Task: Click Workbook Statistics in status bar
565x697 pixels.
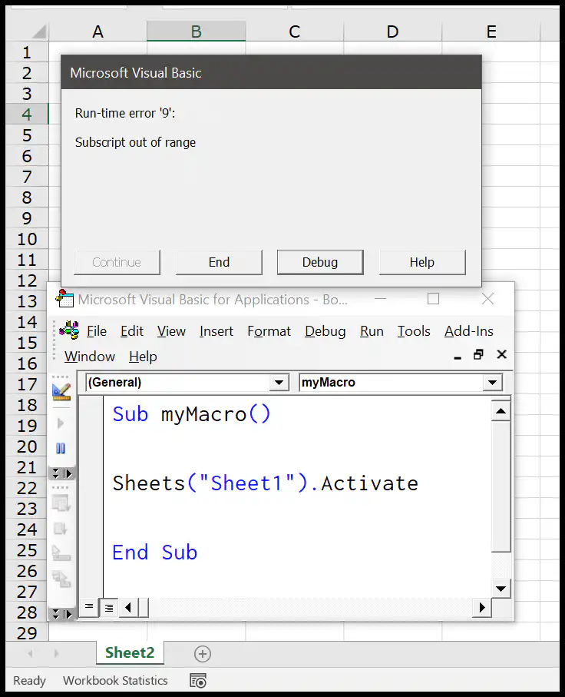Action: pos(115,681)
